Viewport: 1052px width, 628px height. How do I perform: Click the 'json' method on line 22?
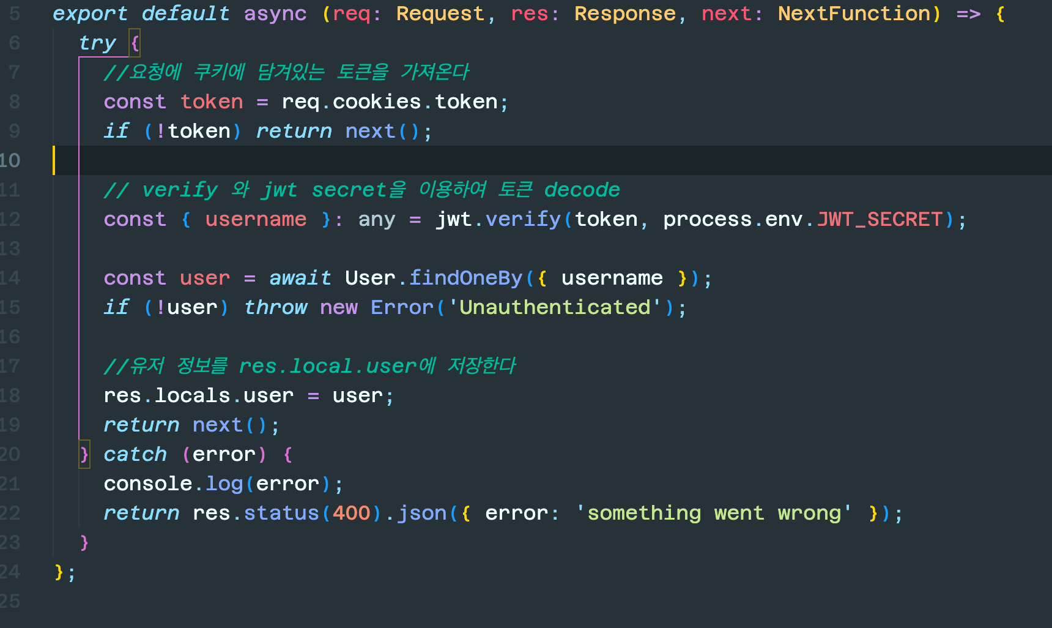click(x=422, y=513)
